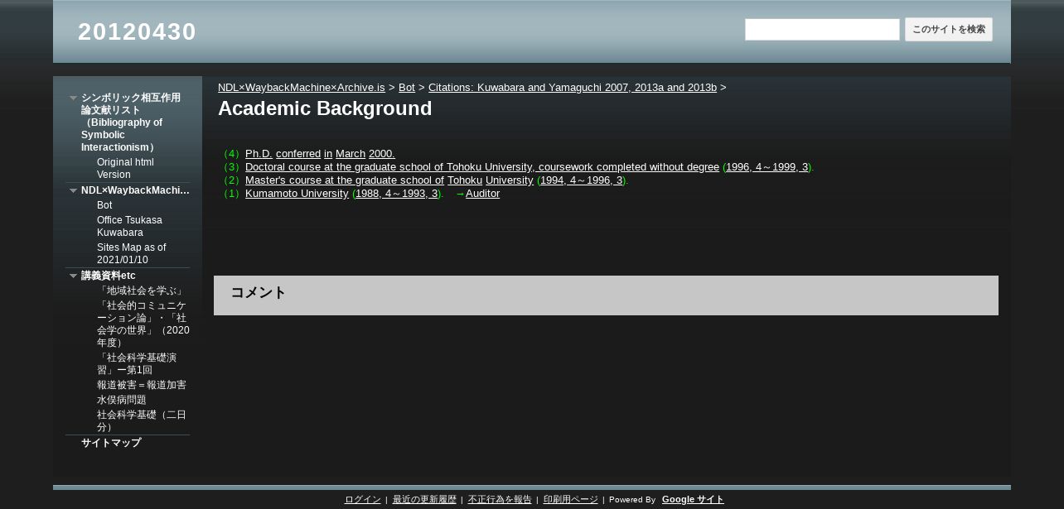Open サイトマップ in sidebar

[111, 443]
